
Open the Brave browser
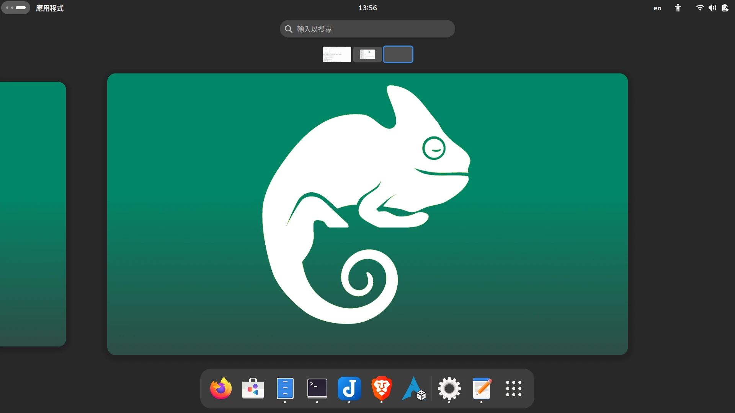381,389
